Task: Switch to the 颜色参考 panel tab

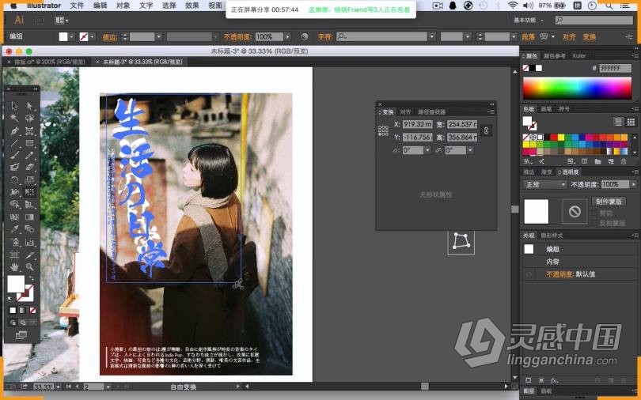Action: [554, 56]
